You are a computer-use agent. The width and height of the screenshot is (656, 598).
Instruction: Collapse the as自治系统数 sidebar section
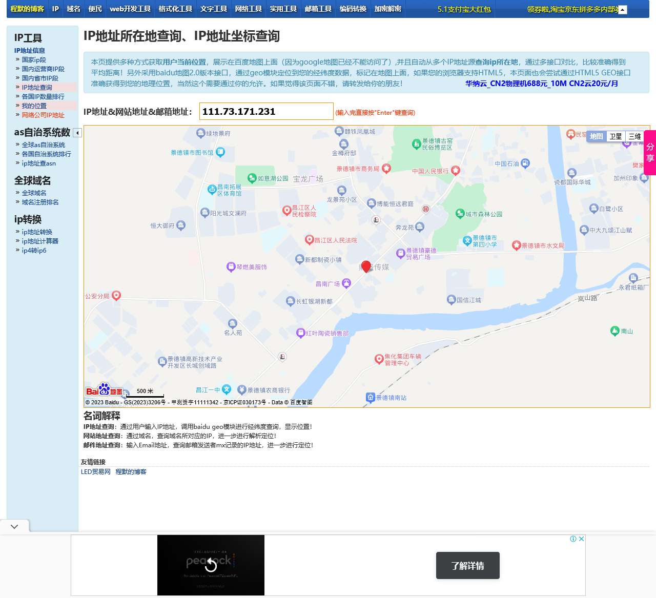tap(77, 133)
